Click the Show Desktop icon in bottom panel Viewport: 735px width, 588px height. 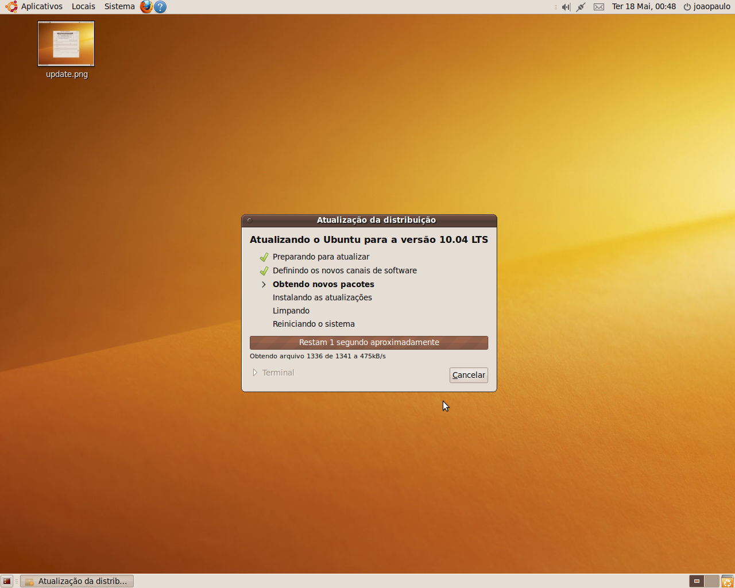[x=7, y=581]
